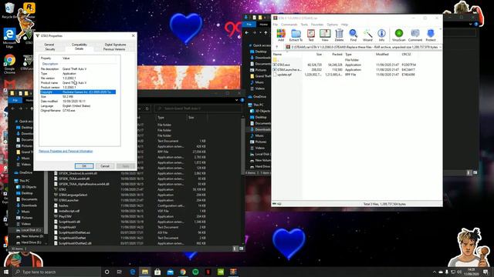Click the taskbar search box
The height and width of the screenshot is (277, 494).
[x=56, y=272]
